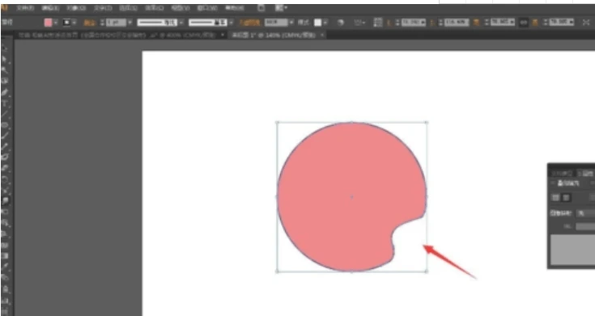Click the opacity percentage field
Viewport: 595px width, 316px height.
pos(276,23)
